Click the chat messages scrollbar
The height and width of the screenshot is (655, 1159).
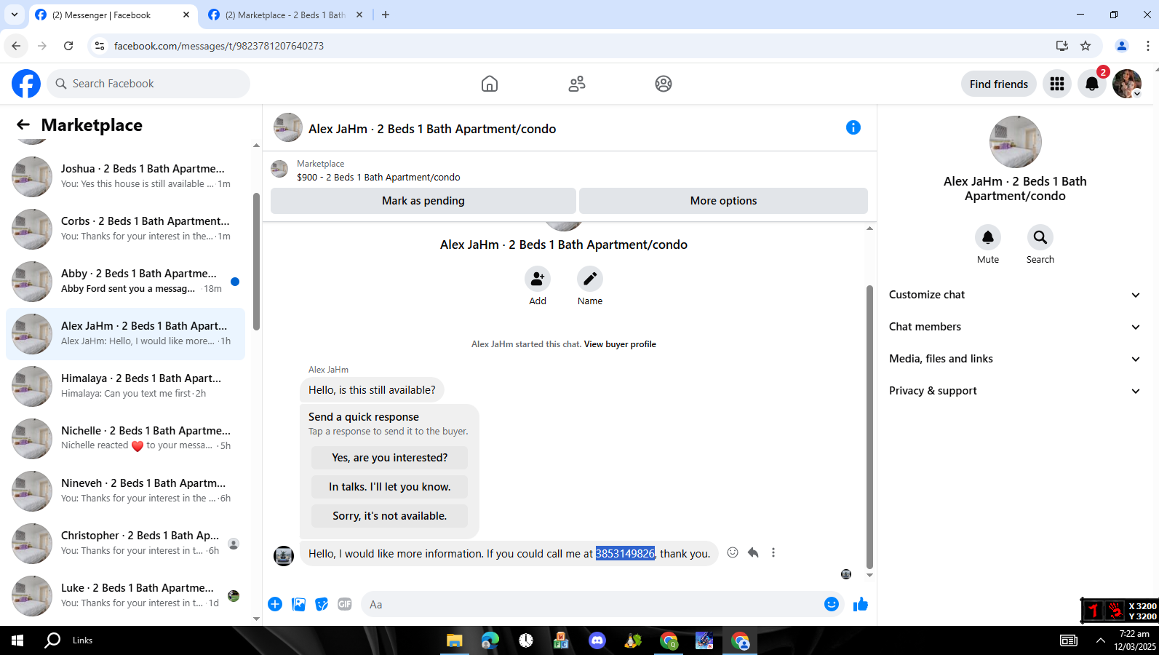pos(869,427)
